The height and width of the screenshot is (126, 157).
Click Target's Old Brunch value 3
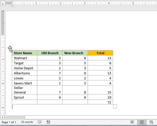[x=50, y=63]
